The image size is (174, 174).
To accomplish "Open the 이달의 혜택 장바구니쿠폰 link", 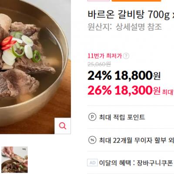I will pos(137,163).
